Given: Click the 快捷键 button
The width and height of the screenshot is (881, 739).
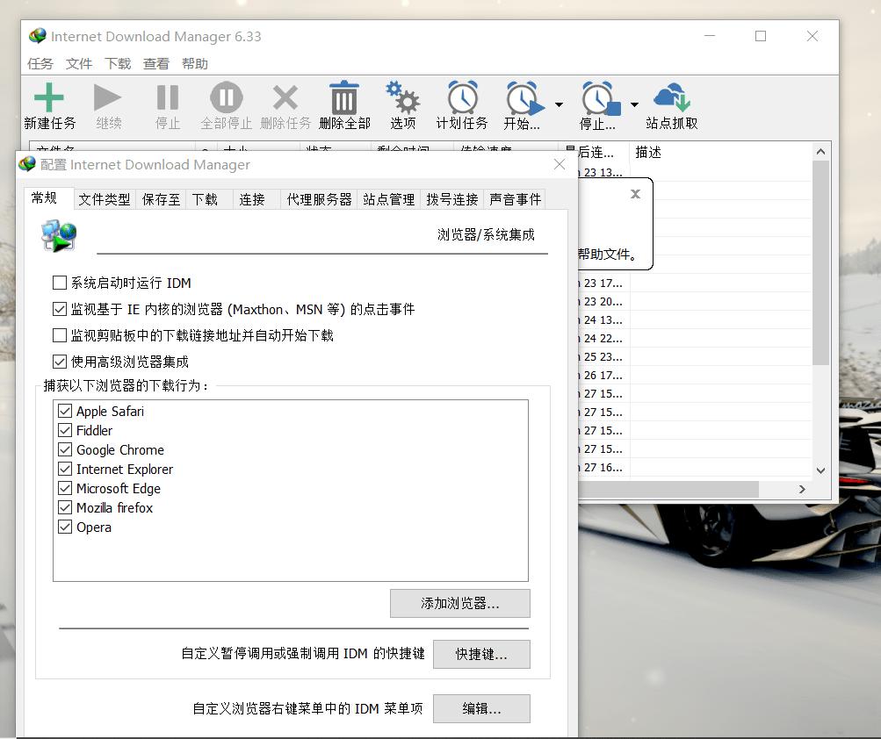Looking at the screenshot, I should tap(481, 654).
